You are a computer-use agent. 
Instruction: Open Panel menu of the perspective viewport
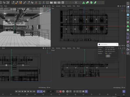coord(6,6)
